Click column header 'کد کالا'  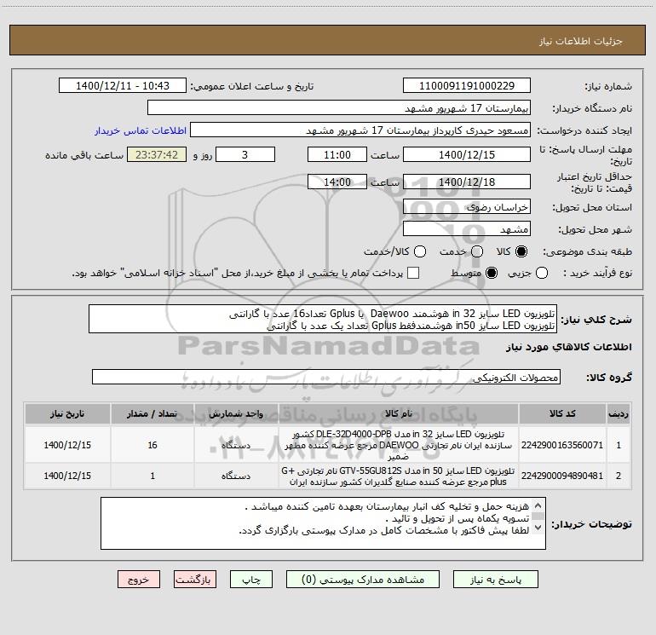click(562, 413)
